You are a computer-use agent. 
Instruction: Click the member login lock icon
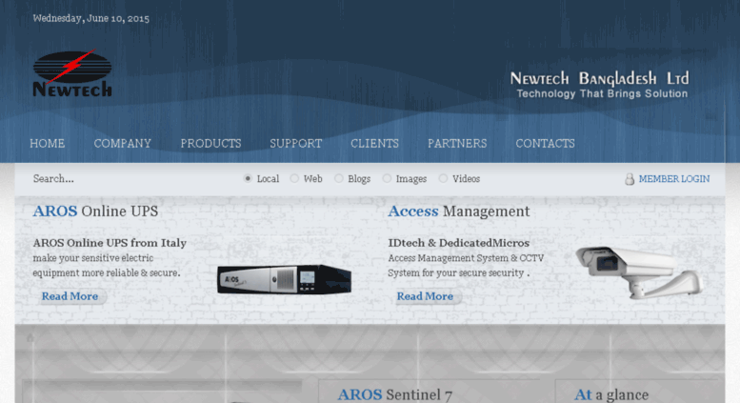pos(630,179)
